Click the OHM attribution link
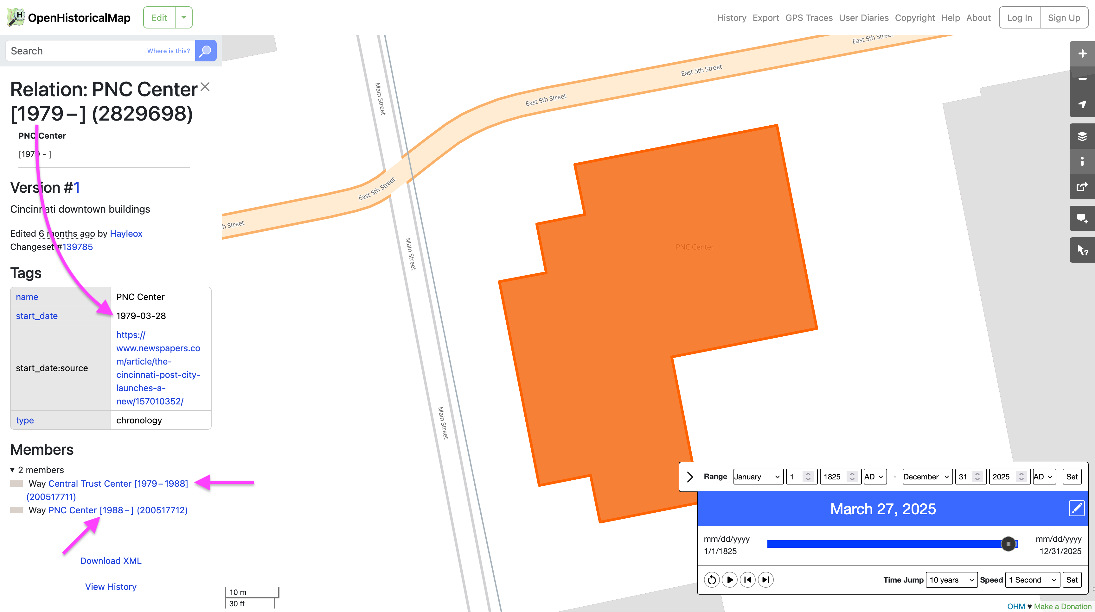Image resolution: width=1095 pixels, height=612 pixels. point(1016,607)
